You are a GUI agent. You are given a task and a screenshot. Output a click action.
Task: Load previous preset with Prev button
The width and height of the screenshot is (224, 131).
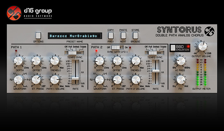click(x=111, y=36)
